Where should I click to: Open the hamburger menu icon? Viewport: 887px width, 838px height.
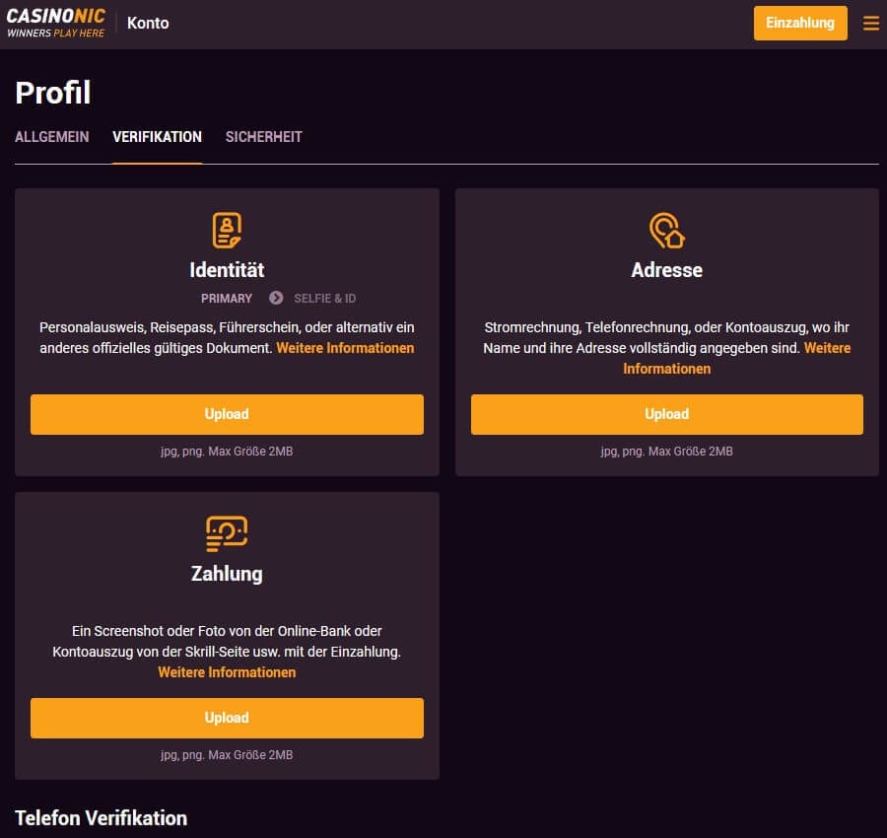871,23
